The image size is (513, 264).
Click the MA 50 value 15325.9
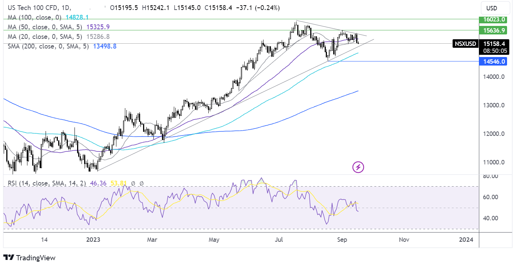point(98,27)
